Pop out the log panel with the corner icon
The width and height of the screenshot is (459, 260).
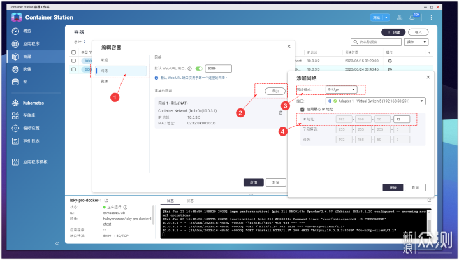click(429, 200)
